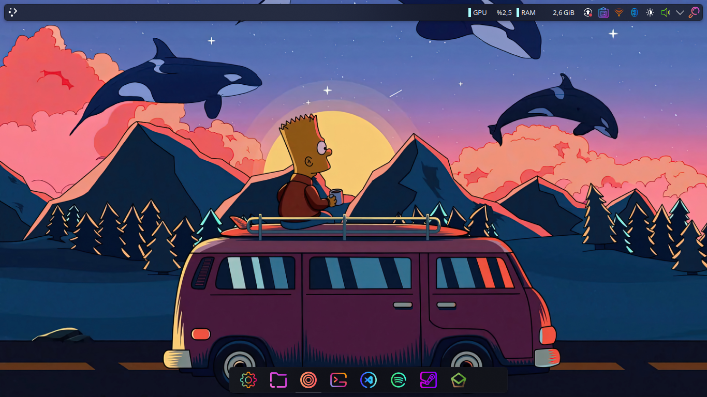Open the screen brightness tray icon
This screenshot has width=707, height=397.
coord(650,12)
